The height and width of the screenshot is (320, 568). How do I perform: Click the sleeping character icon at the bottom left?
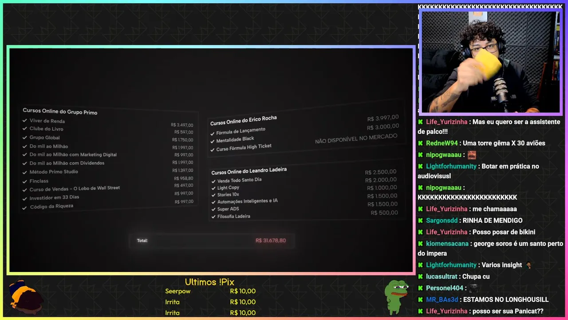tap(26, 297)
